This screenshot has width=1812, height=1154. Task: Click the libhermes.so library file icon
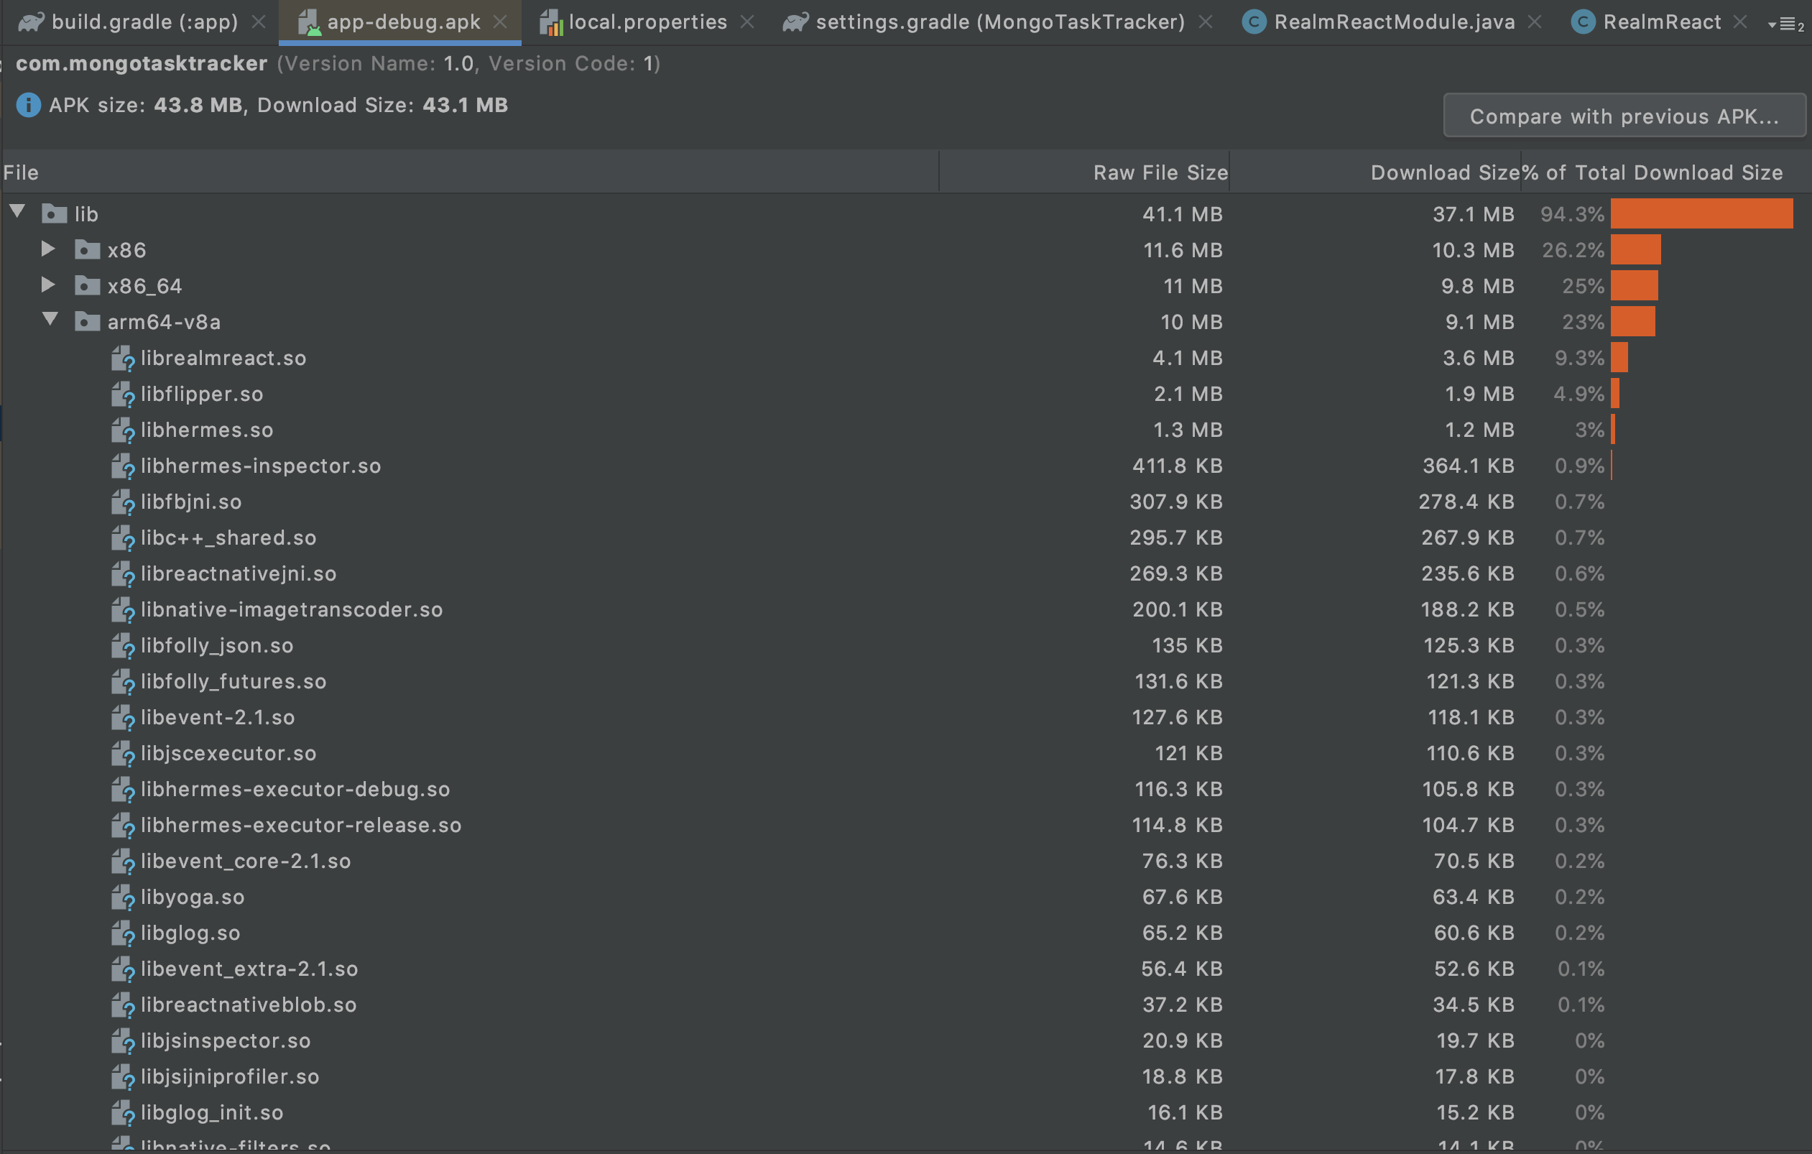123,430
